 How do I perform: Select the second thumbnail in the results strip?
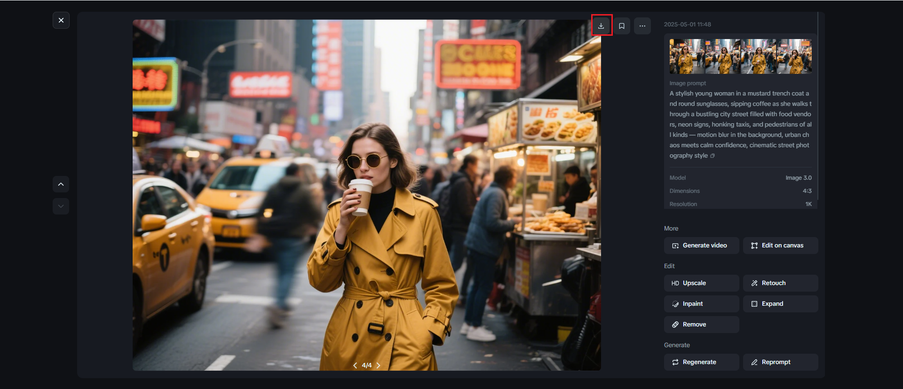click(x=723, y=56)
